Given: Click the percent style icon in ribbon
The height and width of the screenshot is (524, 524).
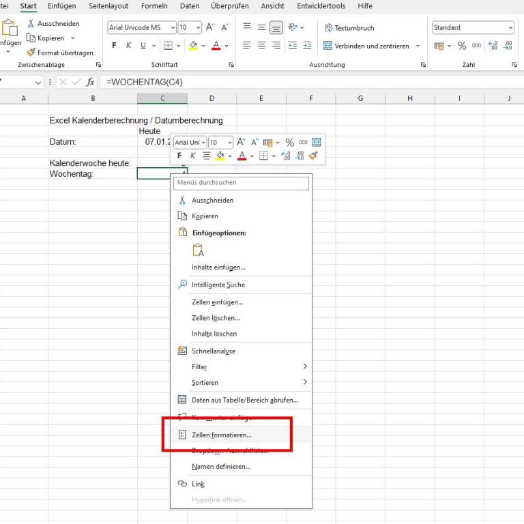Looking at the screenshot, I should pos(462,46).
